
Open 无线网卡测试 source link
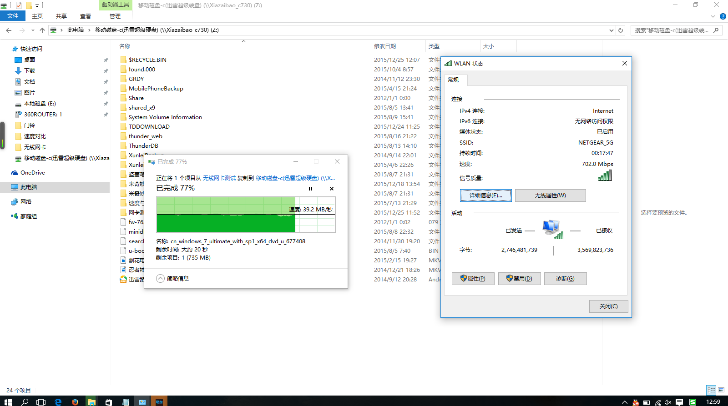(x=219, y=178)
